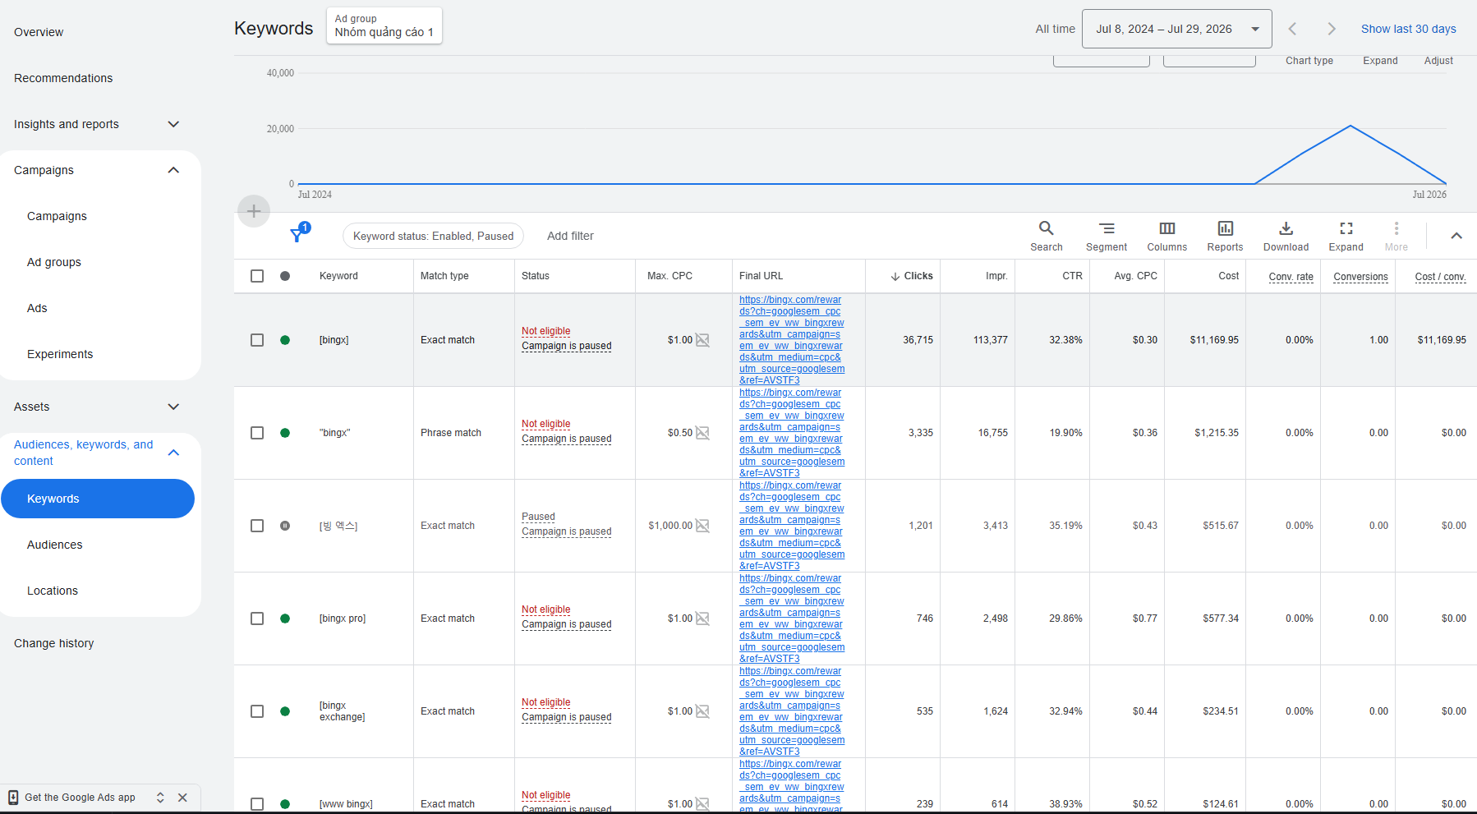Go to Ad groups page
Screen dimensions: 1477x814
coord(54,262)
